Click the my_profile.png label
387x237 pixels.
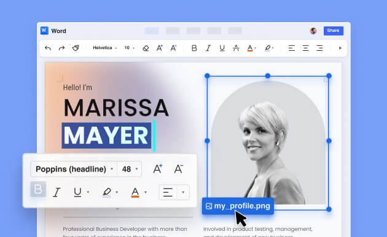pyautogui.click(x=238, y=206)
